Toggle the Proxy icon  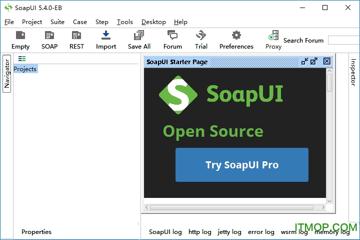(x=273, y=40)
